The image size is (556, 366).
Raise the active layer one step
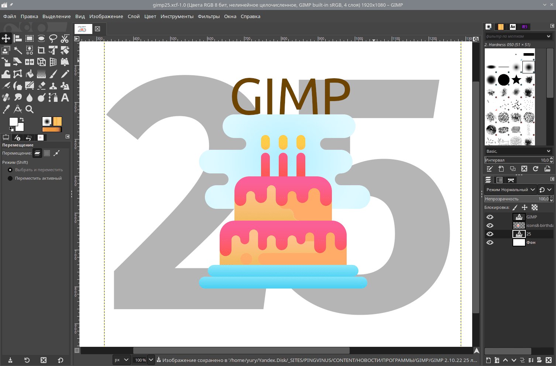point(505,360)
